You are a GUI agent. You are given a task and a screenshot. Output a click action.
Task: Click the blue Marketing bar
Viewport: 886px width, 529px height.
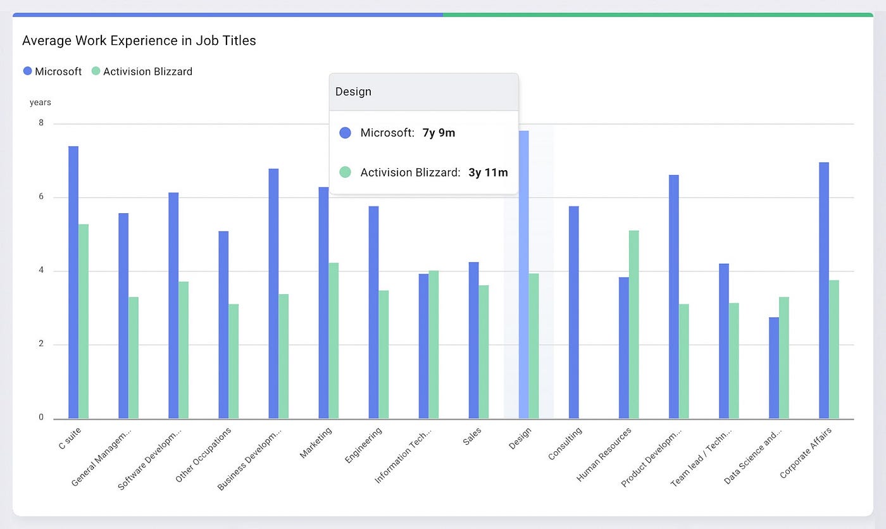pos(323,303)
